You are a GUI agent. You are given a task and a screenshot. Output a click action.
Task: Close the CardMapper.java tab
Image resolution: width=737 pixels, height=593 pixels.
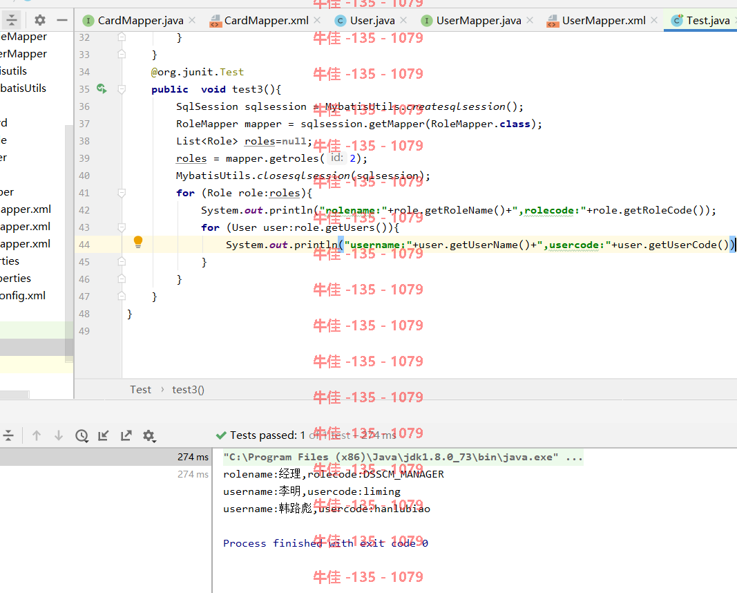[x=192, y=20]
